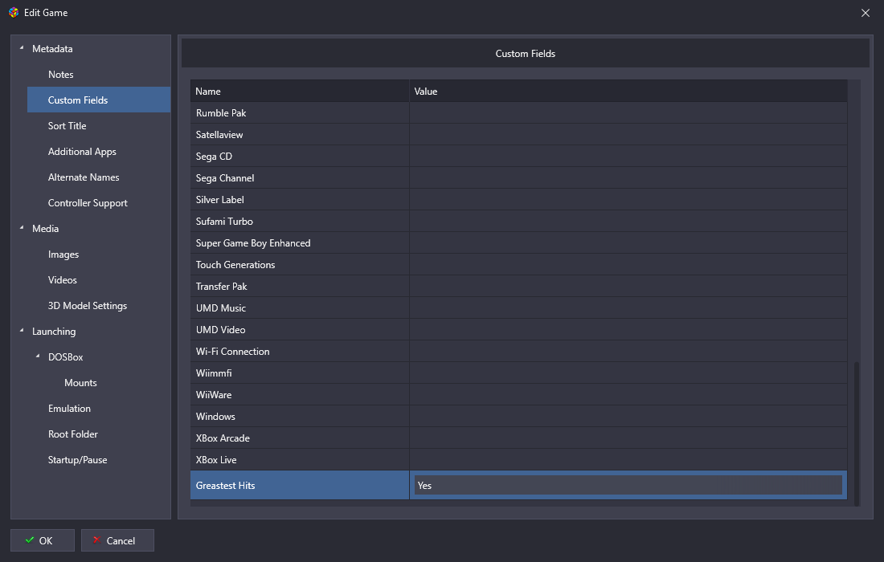Click the value cell for Windows
The height and width of the screenshot is (562, 884).
[628, 416]
